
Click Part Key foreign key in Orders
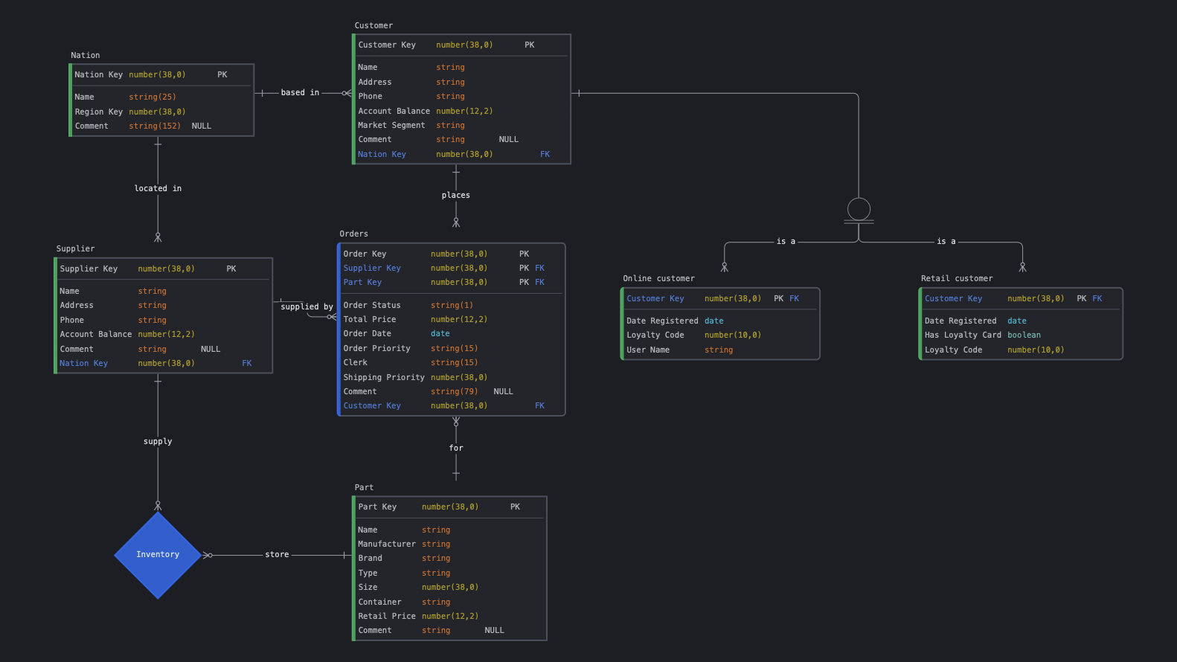452,283
